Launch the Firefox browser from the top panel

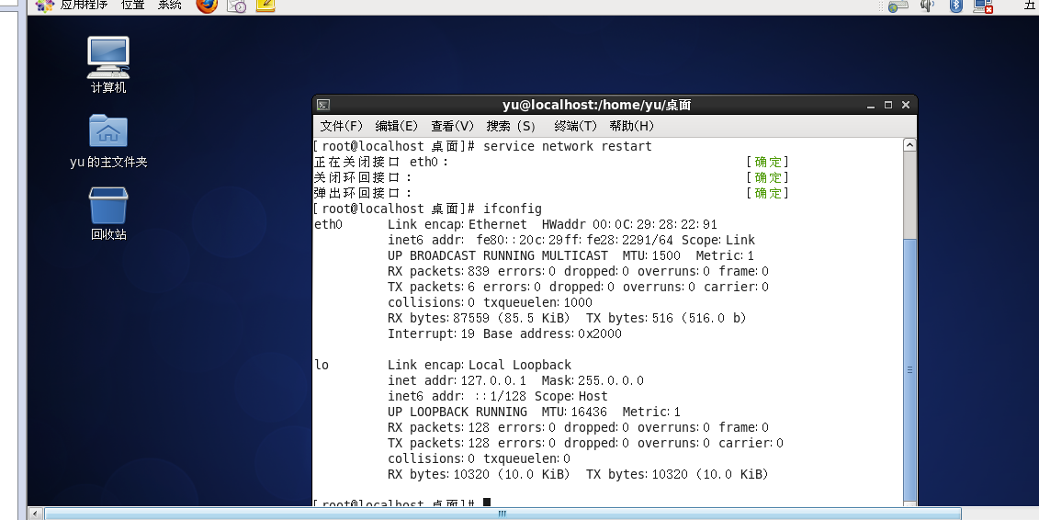[207, 6]
